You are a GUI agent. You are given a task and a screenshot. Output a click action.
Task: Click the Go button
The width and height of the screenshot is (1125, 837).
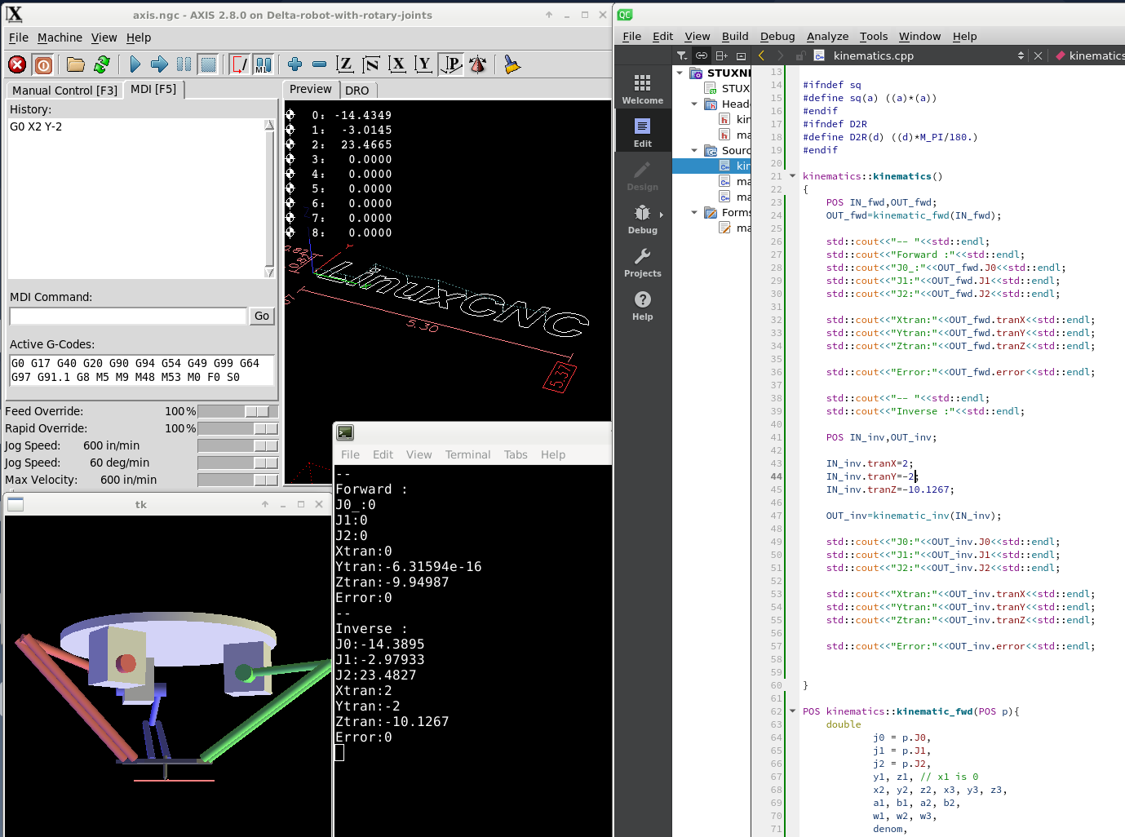262,316
